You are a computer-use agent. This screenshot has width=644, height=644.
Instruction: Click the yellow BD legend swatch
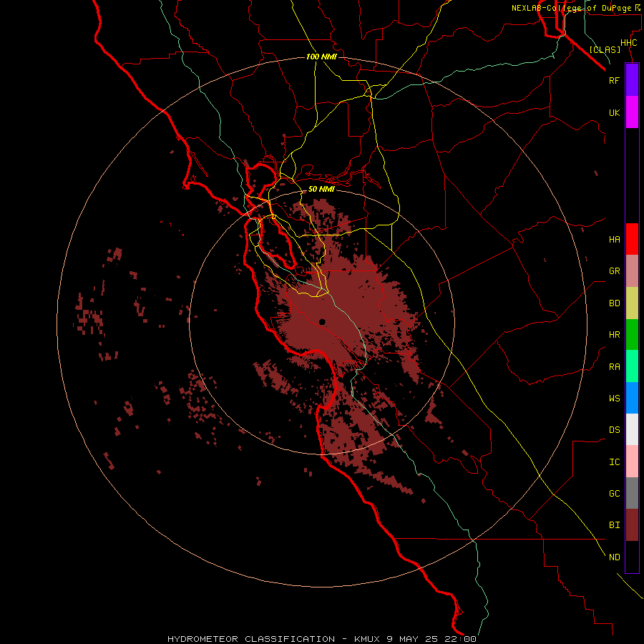point(632,303)
